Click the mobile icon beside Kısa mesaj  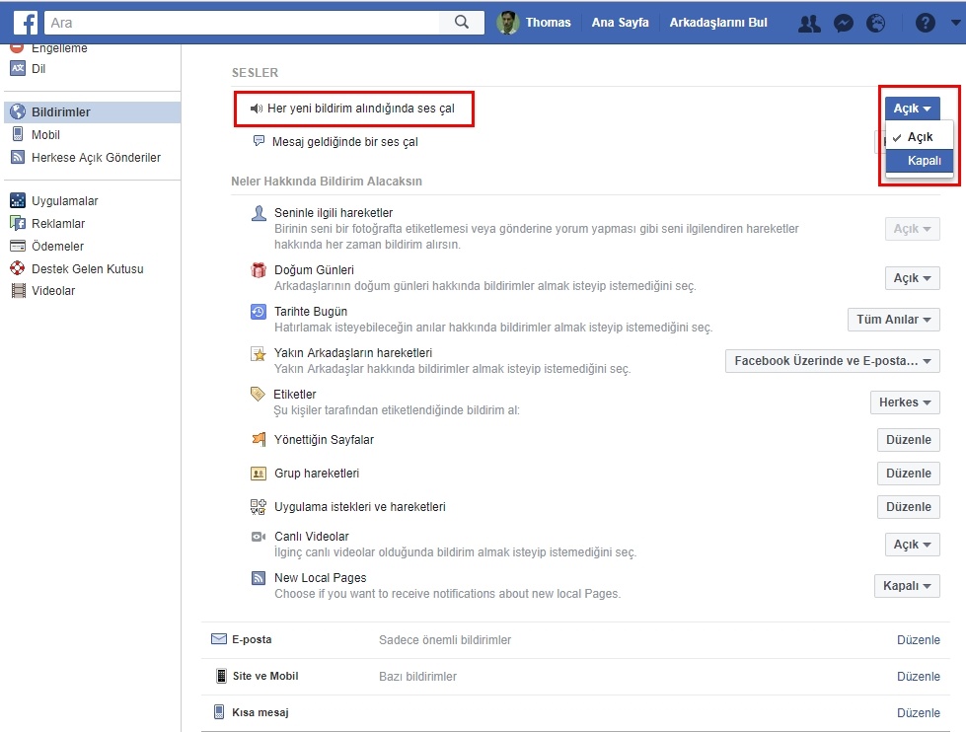[219, 712]
